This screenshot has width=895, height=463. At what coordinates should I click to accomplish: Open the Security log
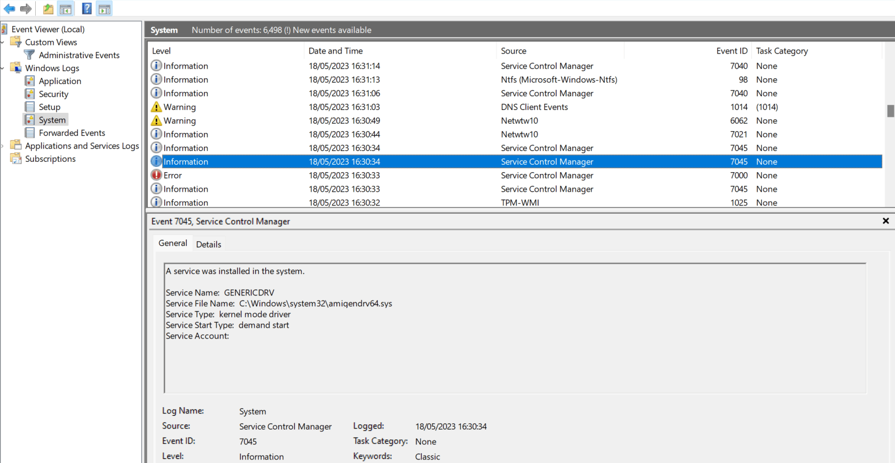pos(54,93)
